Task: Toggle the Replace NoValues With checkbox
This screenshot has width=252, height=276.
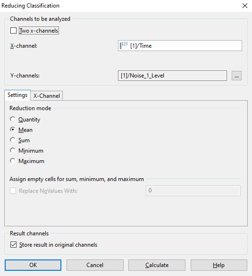Action: tap(13, 190)
